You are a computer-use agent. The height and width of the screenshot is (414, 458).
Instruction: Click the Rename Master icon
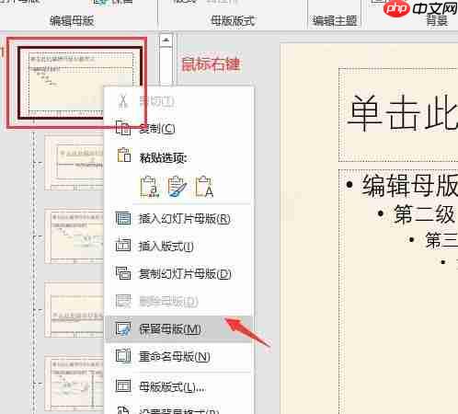(123, 356)
